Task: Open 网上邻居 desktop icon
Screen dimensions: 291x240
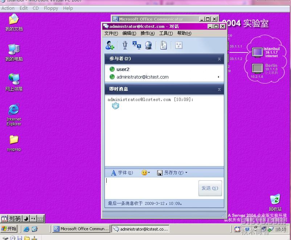Action: pyautogui.click(x=14, y=83)
